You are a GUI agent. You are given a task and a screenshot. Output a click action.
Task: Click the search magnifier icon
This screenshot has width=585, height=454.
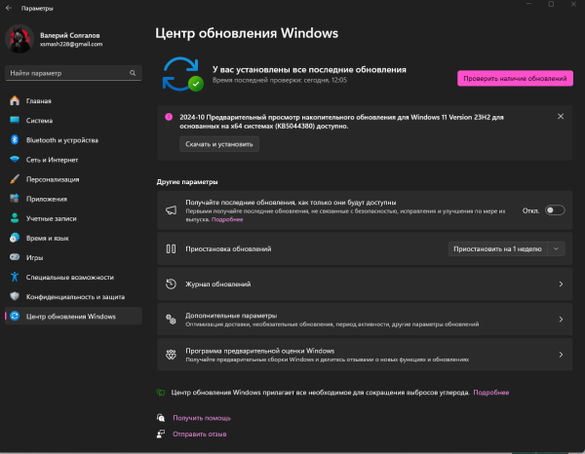point(133,73)
